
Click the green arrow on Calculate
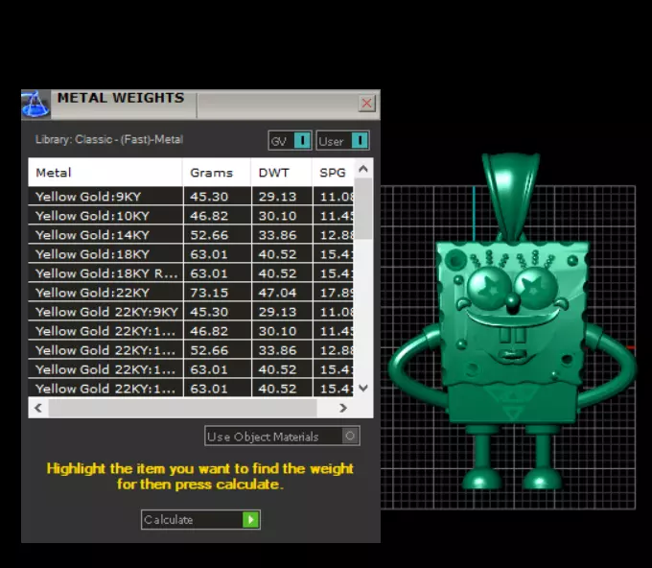click(251, 520)
